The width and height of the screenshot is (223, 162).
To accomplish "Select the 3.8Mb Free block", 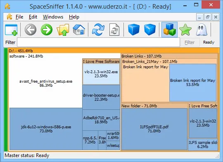I will tap(102, 140).
